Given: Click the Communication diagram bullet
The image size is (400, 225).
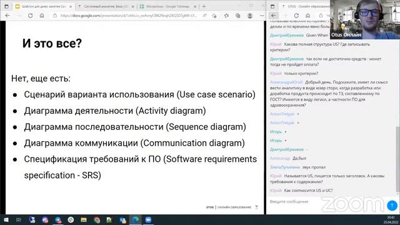Looking at the screenshot, I should tap(134, 143).
